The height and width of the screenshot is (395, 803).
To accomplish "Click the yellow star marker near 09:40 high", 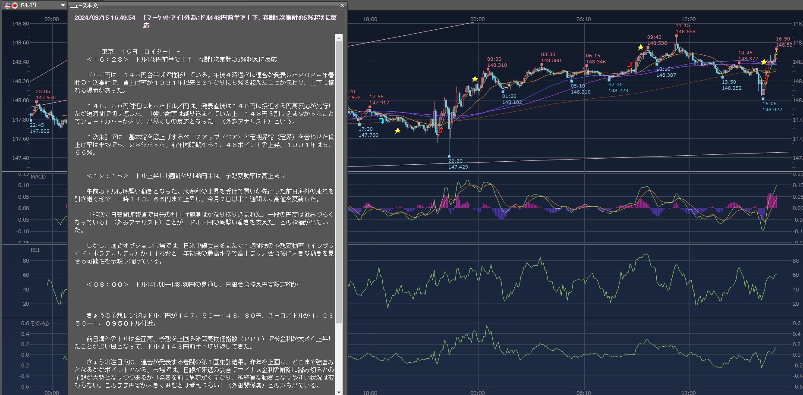I will coord(641,47).
